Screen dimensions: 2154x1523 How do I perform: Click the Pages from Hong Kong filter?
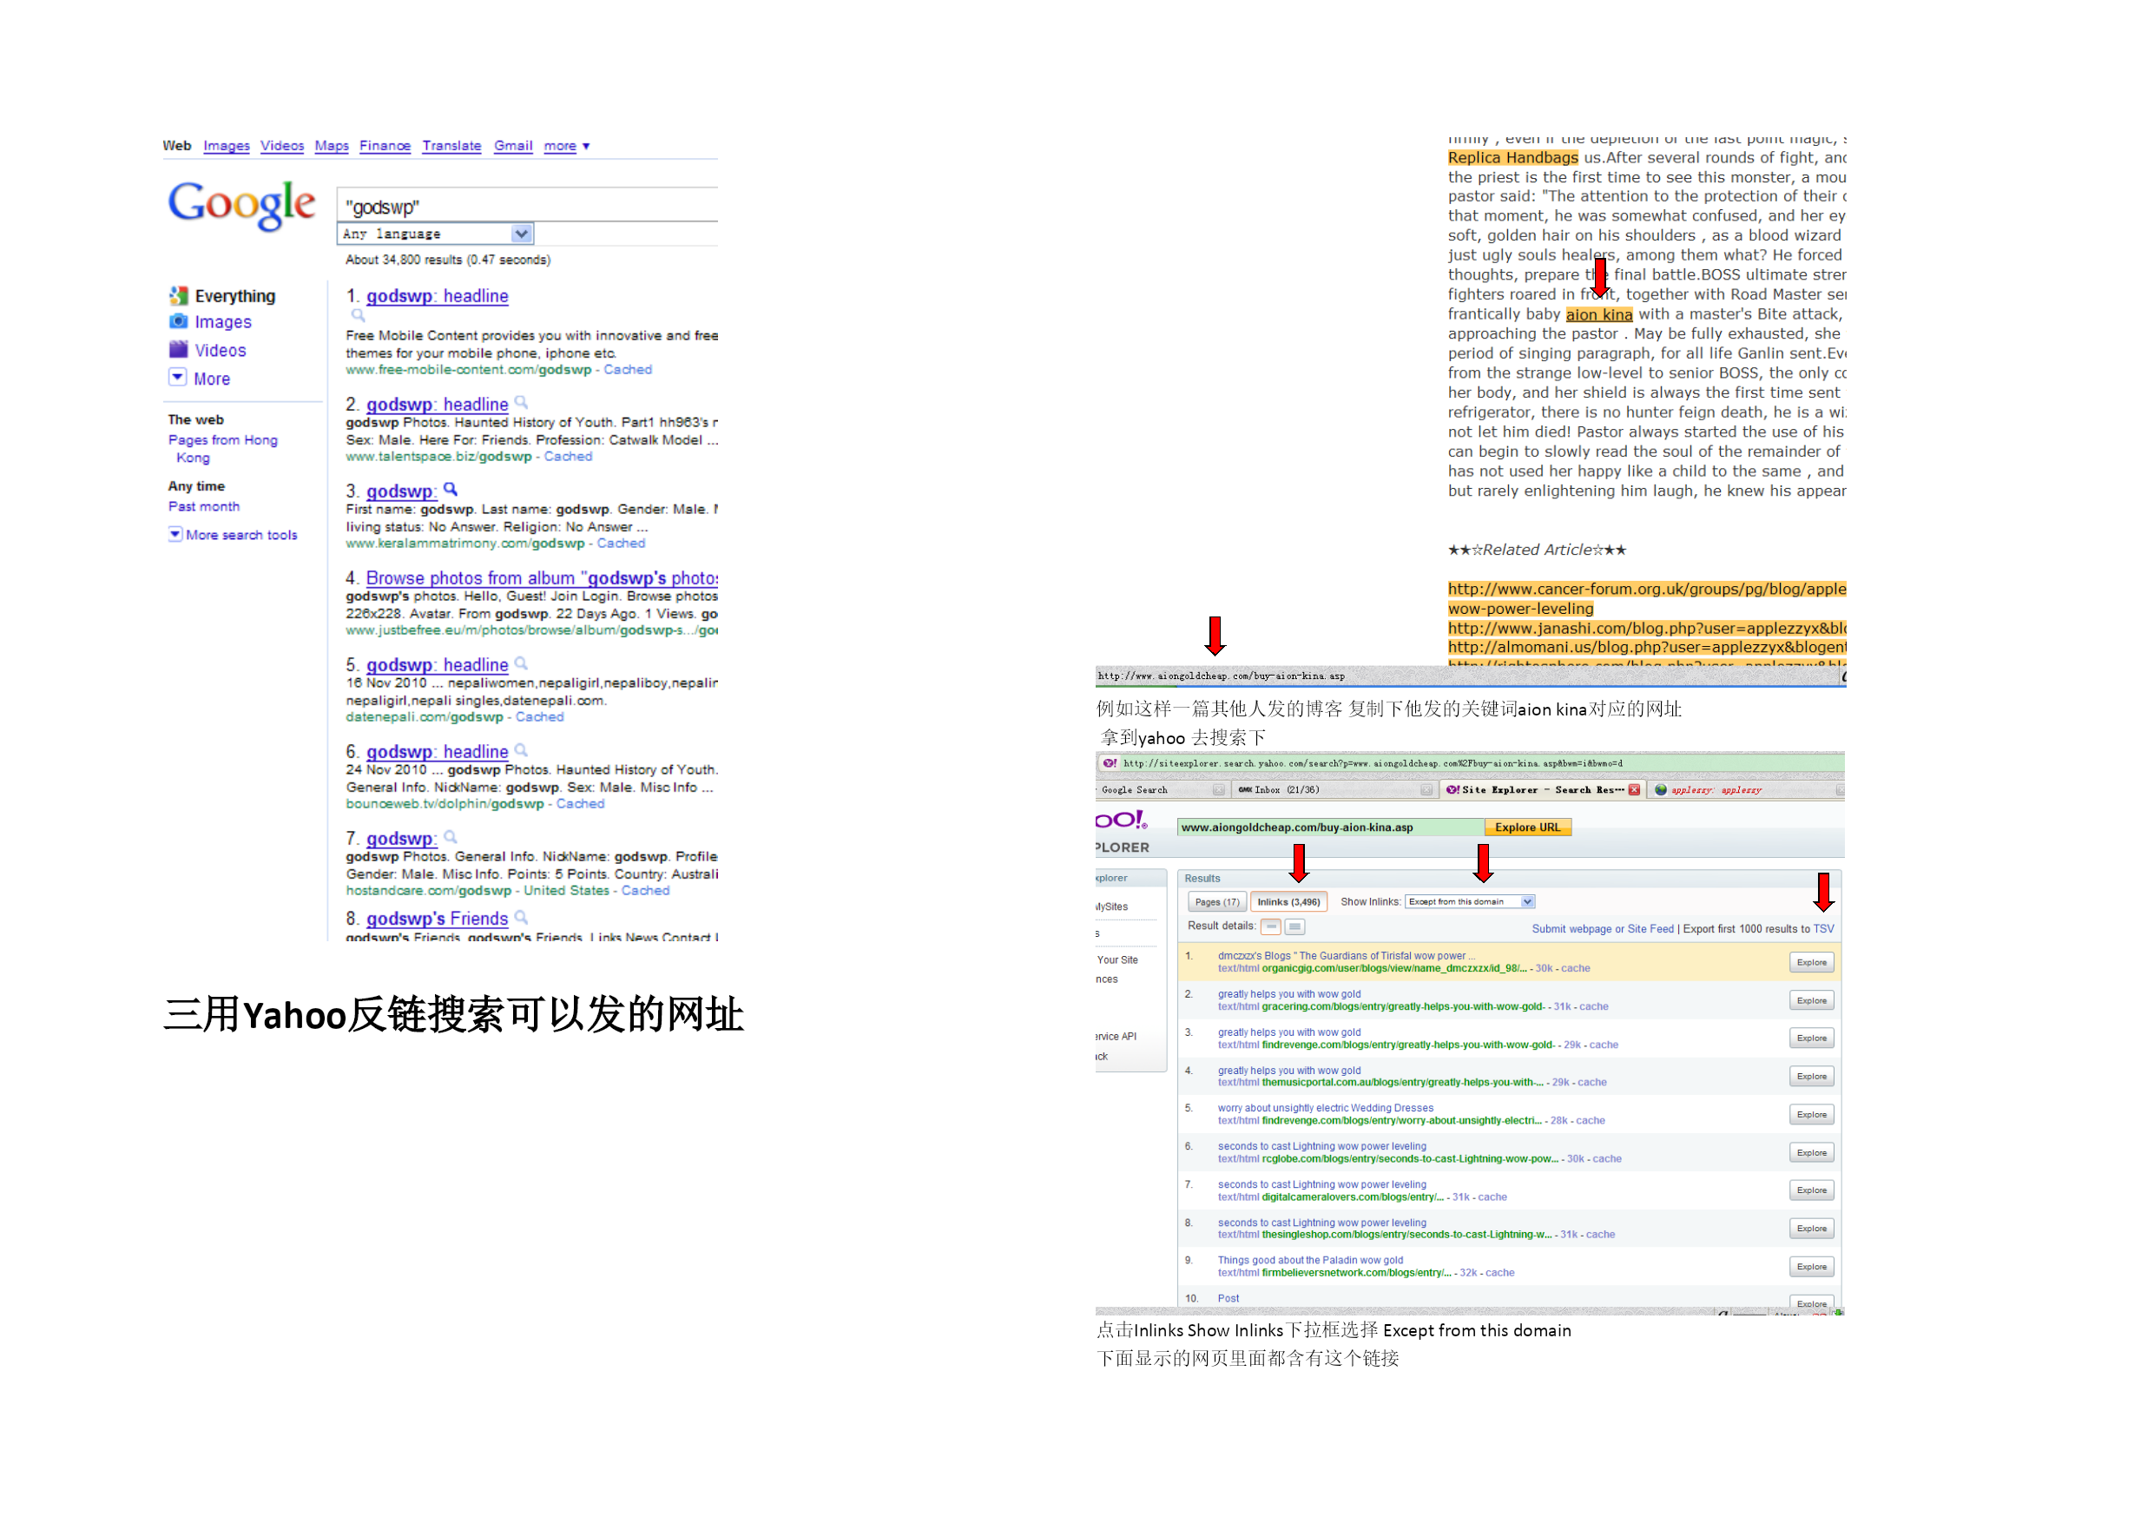pyautogui.click(x=222, y=449)
